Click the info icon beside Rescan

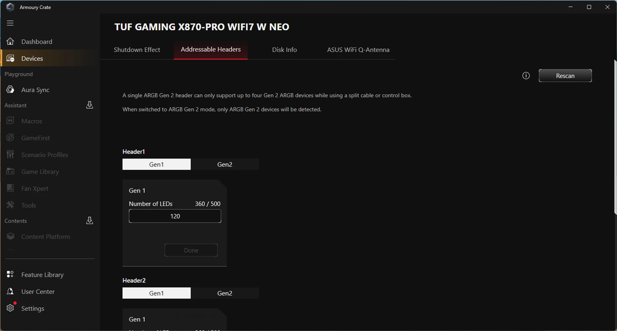click(x=526, y=76)
